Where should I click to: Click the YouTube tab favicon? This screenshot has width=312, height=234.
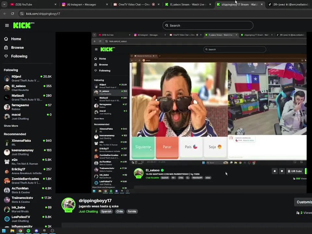[x=12, y=4]
